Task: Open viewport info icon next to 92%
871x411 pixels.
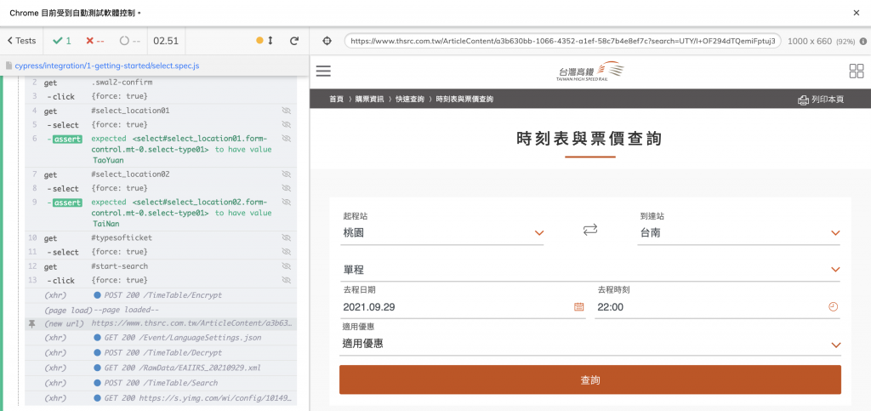Action: point(863,41)
